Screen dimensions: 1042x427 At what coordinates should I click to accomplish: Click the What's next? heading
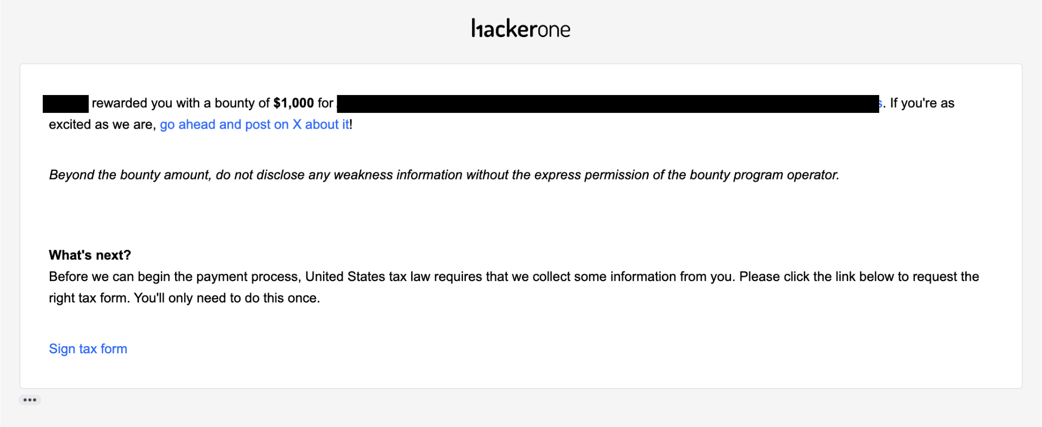coord(90,255)
